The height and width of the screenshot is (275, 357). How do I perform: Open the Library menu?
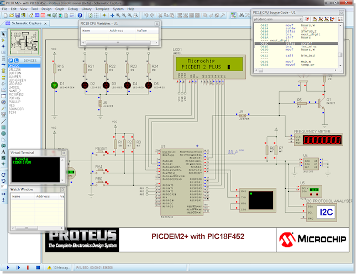[87, 9]
